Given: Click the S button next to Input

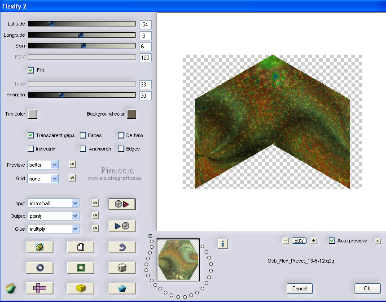Looking at the screenshot, I should pyautogui.click(x=95, y=203).
